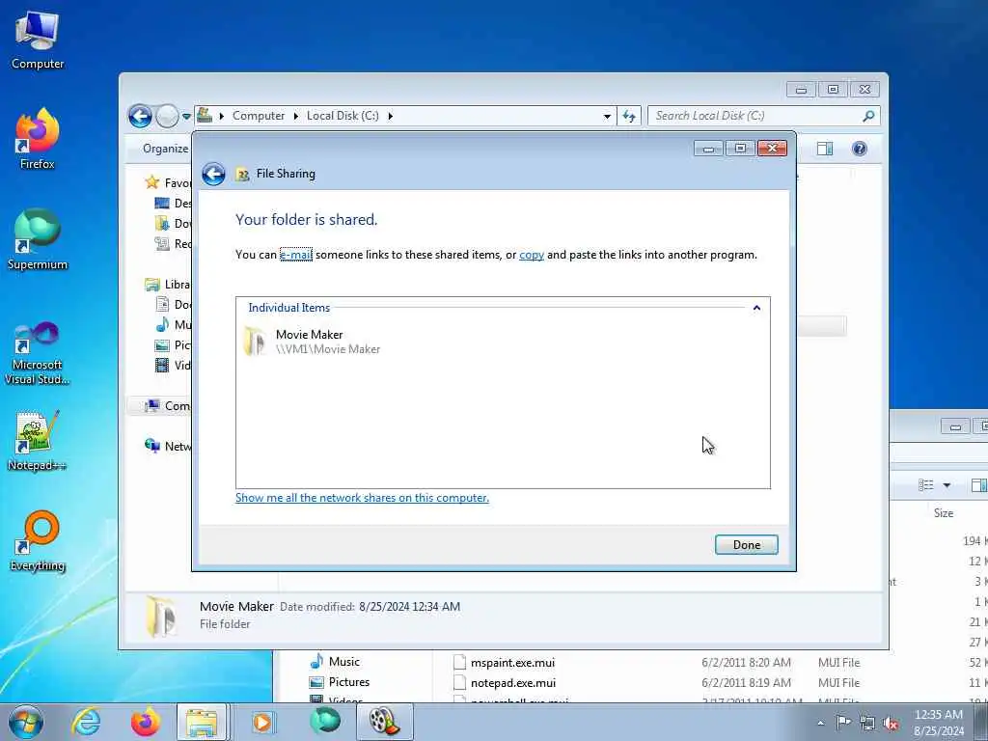Open Internet Explorer from the taskbar
This screenshot has width=988, height=741.
86,722
